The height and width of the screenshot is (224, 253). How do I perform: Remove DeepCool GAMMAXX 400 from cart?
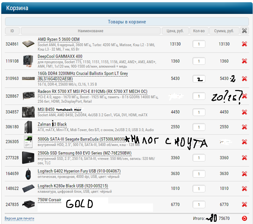point(244,61)
